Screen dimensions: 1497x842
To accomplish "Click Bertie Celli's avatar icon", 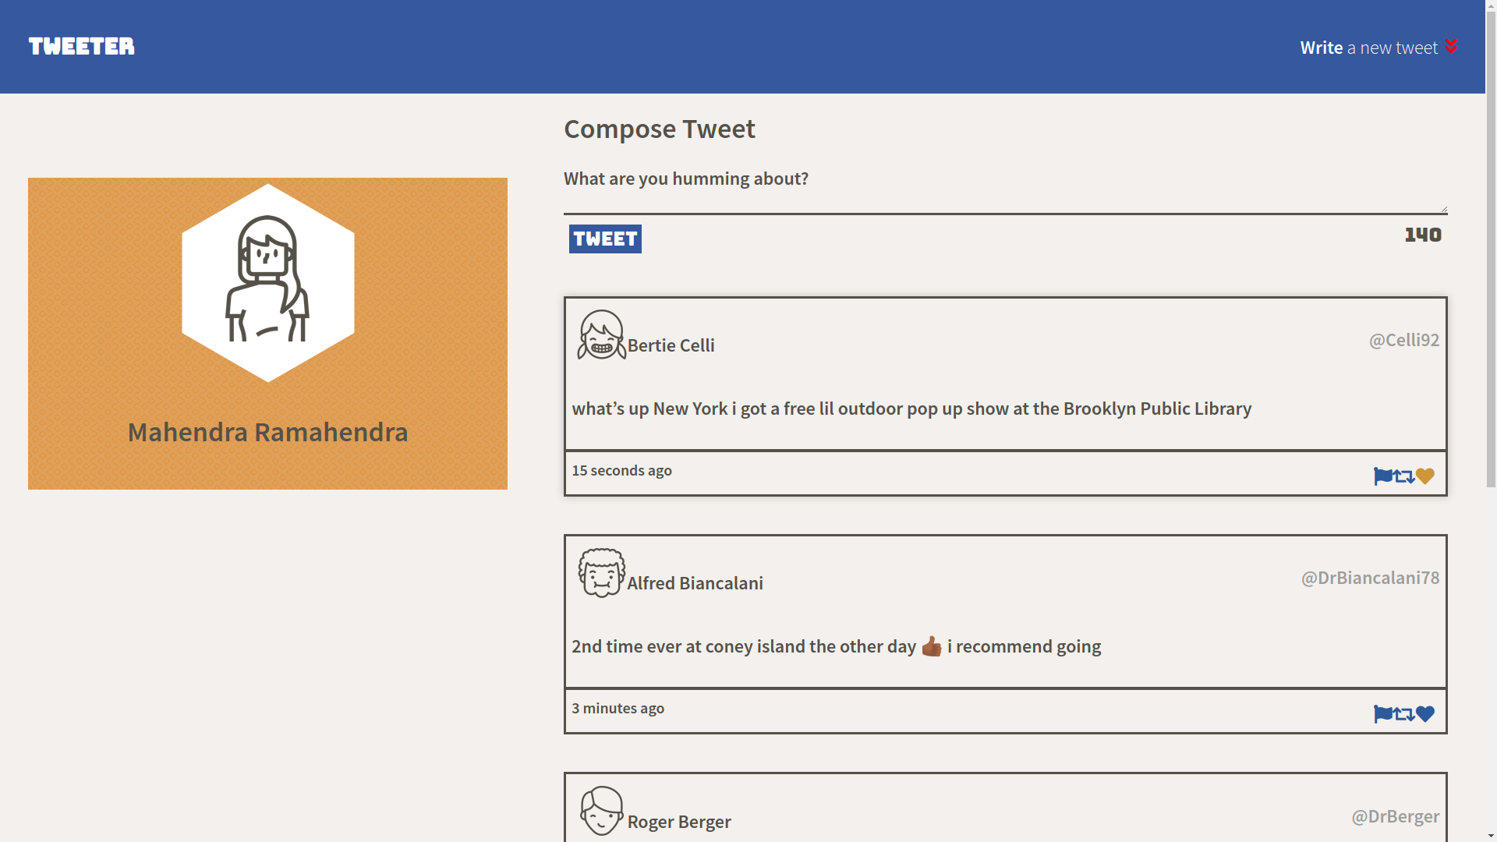I will tap(601, 335).
